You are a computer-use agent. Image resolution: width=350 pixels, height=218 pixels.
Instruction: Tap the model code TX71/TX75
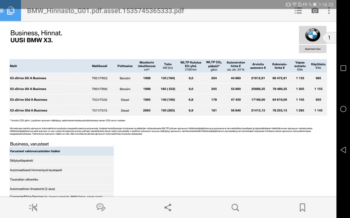pyautogui.click(x=99, y=110)
